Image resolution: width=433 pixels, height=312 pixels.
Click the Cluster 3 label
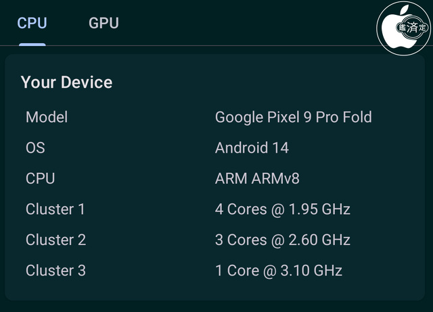tap(55, 271)
